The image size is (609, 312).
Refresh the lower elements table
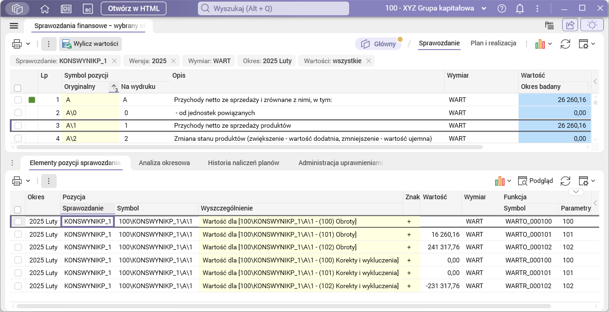point(565,181)
